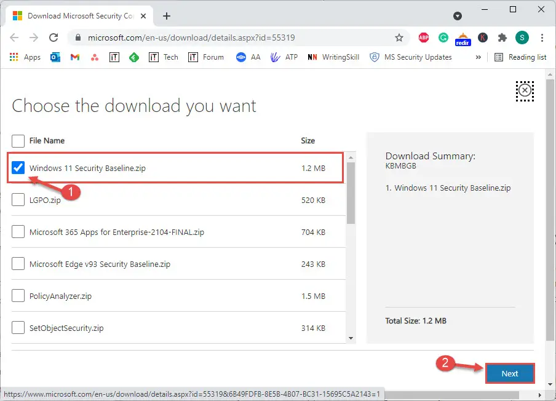Image resolution: width=556 pixels, height=401 pixels.
Task: Click the file list scroll down arrow
Action: click(351, 338)
